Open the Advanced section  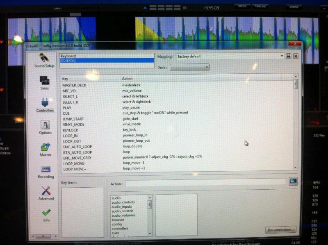coord(46,193)
